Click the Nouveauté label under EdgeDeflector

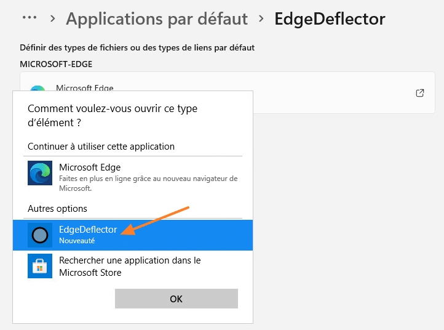[77, 241]
